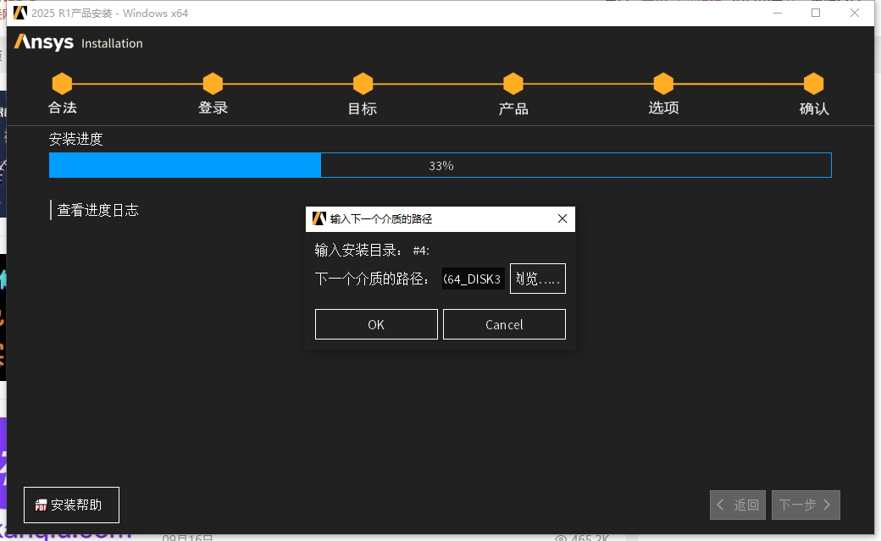This screenshot has width=881, height=541.
Task: Focus the 下一个介质的路径 text field
Action: [x=473, y=279]
